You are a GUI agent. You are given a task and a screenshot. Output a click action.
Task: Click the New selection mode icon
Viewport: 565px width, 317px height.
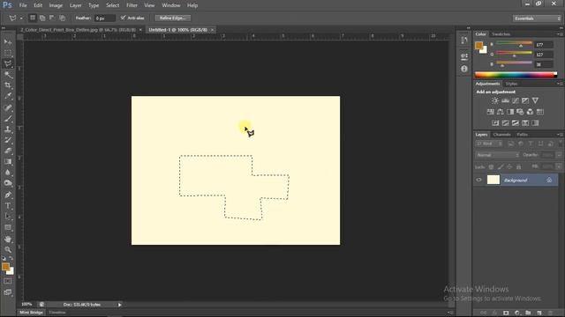(33, 18)
